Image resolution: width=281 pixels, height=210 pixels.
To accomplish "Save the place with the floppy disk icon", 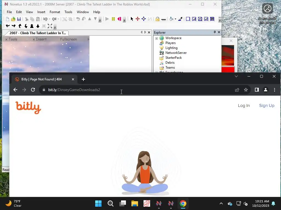I will pos(19,19).
